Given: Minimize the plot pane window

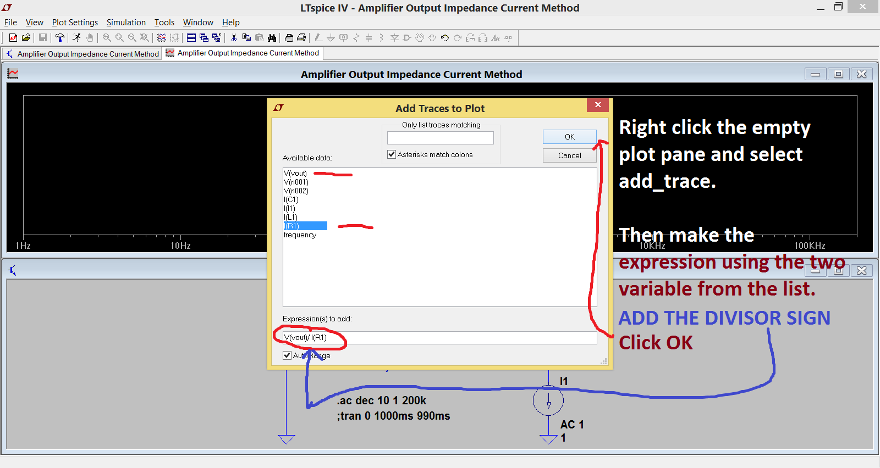Looking at the screenshot, I should click(x=815, y=74).
